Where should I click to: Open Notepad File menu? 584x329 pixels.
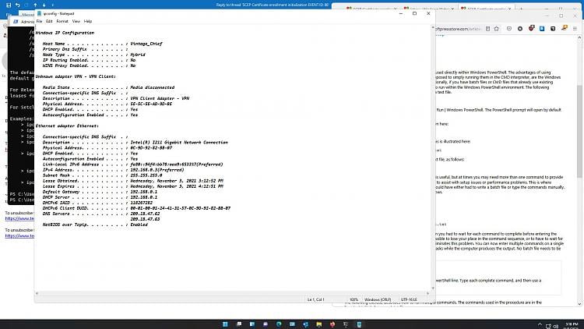39,21
